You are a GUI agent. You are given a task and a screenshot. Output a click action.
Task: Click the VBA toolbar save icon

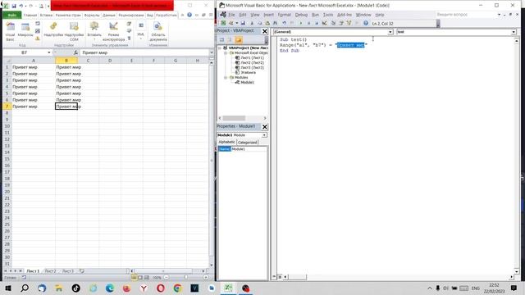coord(243,23)
